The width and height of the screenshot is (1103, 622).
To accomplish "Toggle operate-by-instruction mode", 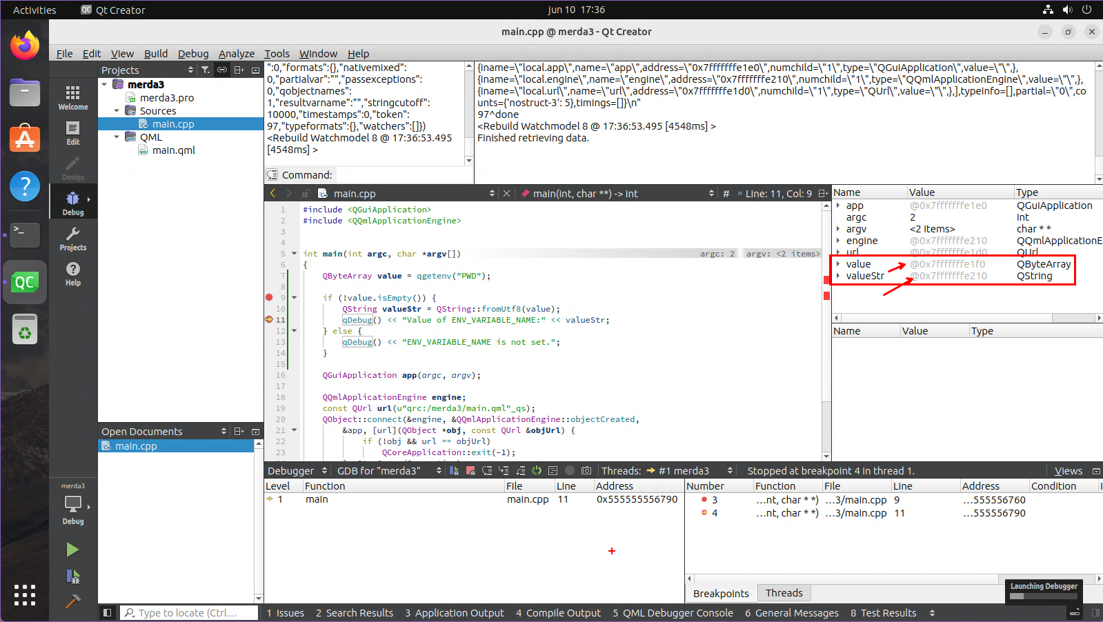I will pyautogui.click(x=553, y=471).
